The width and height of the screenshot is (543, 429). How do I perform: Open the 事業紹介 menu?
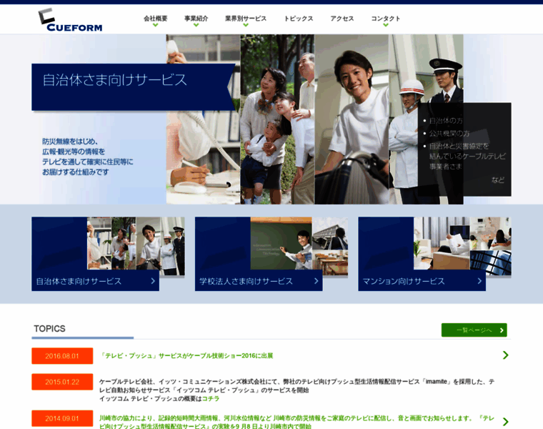[196, 19]
